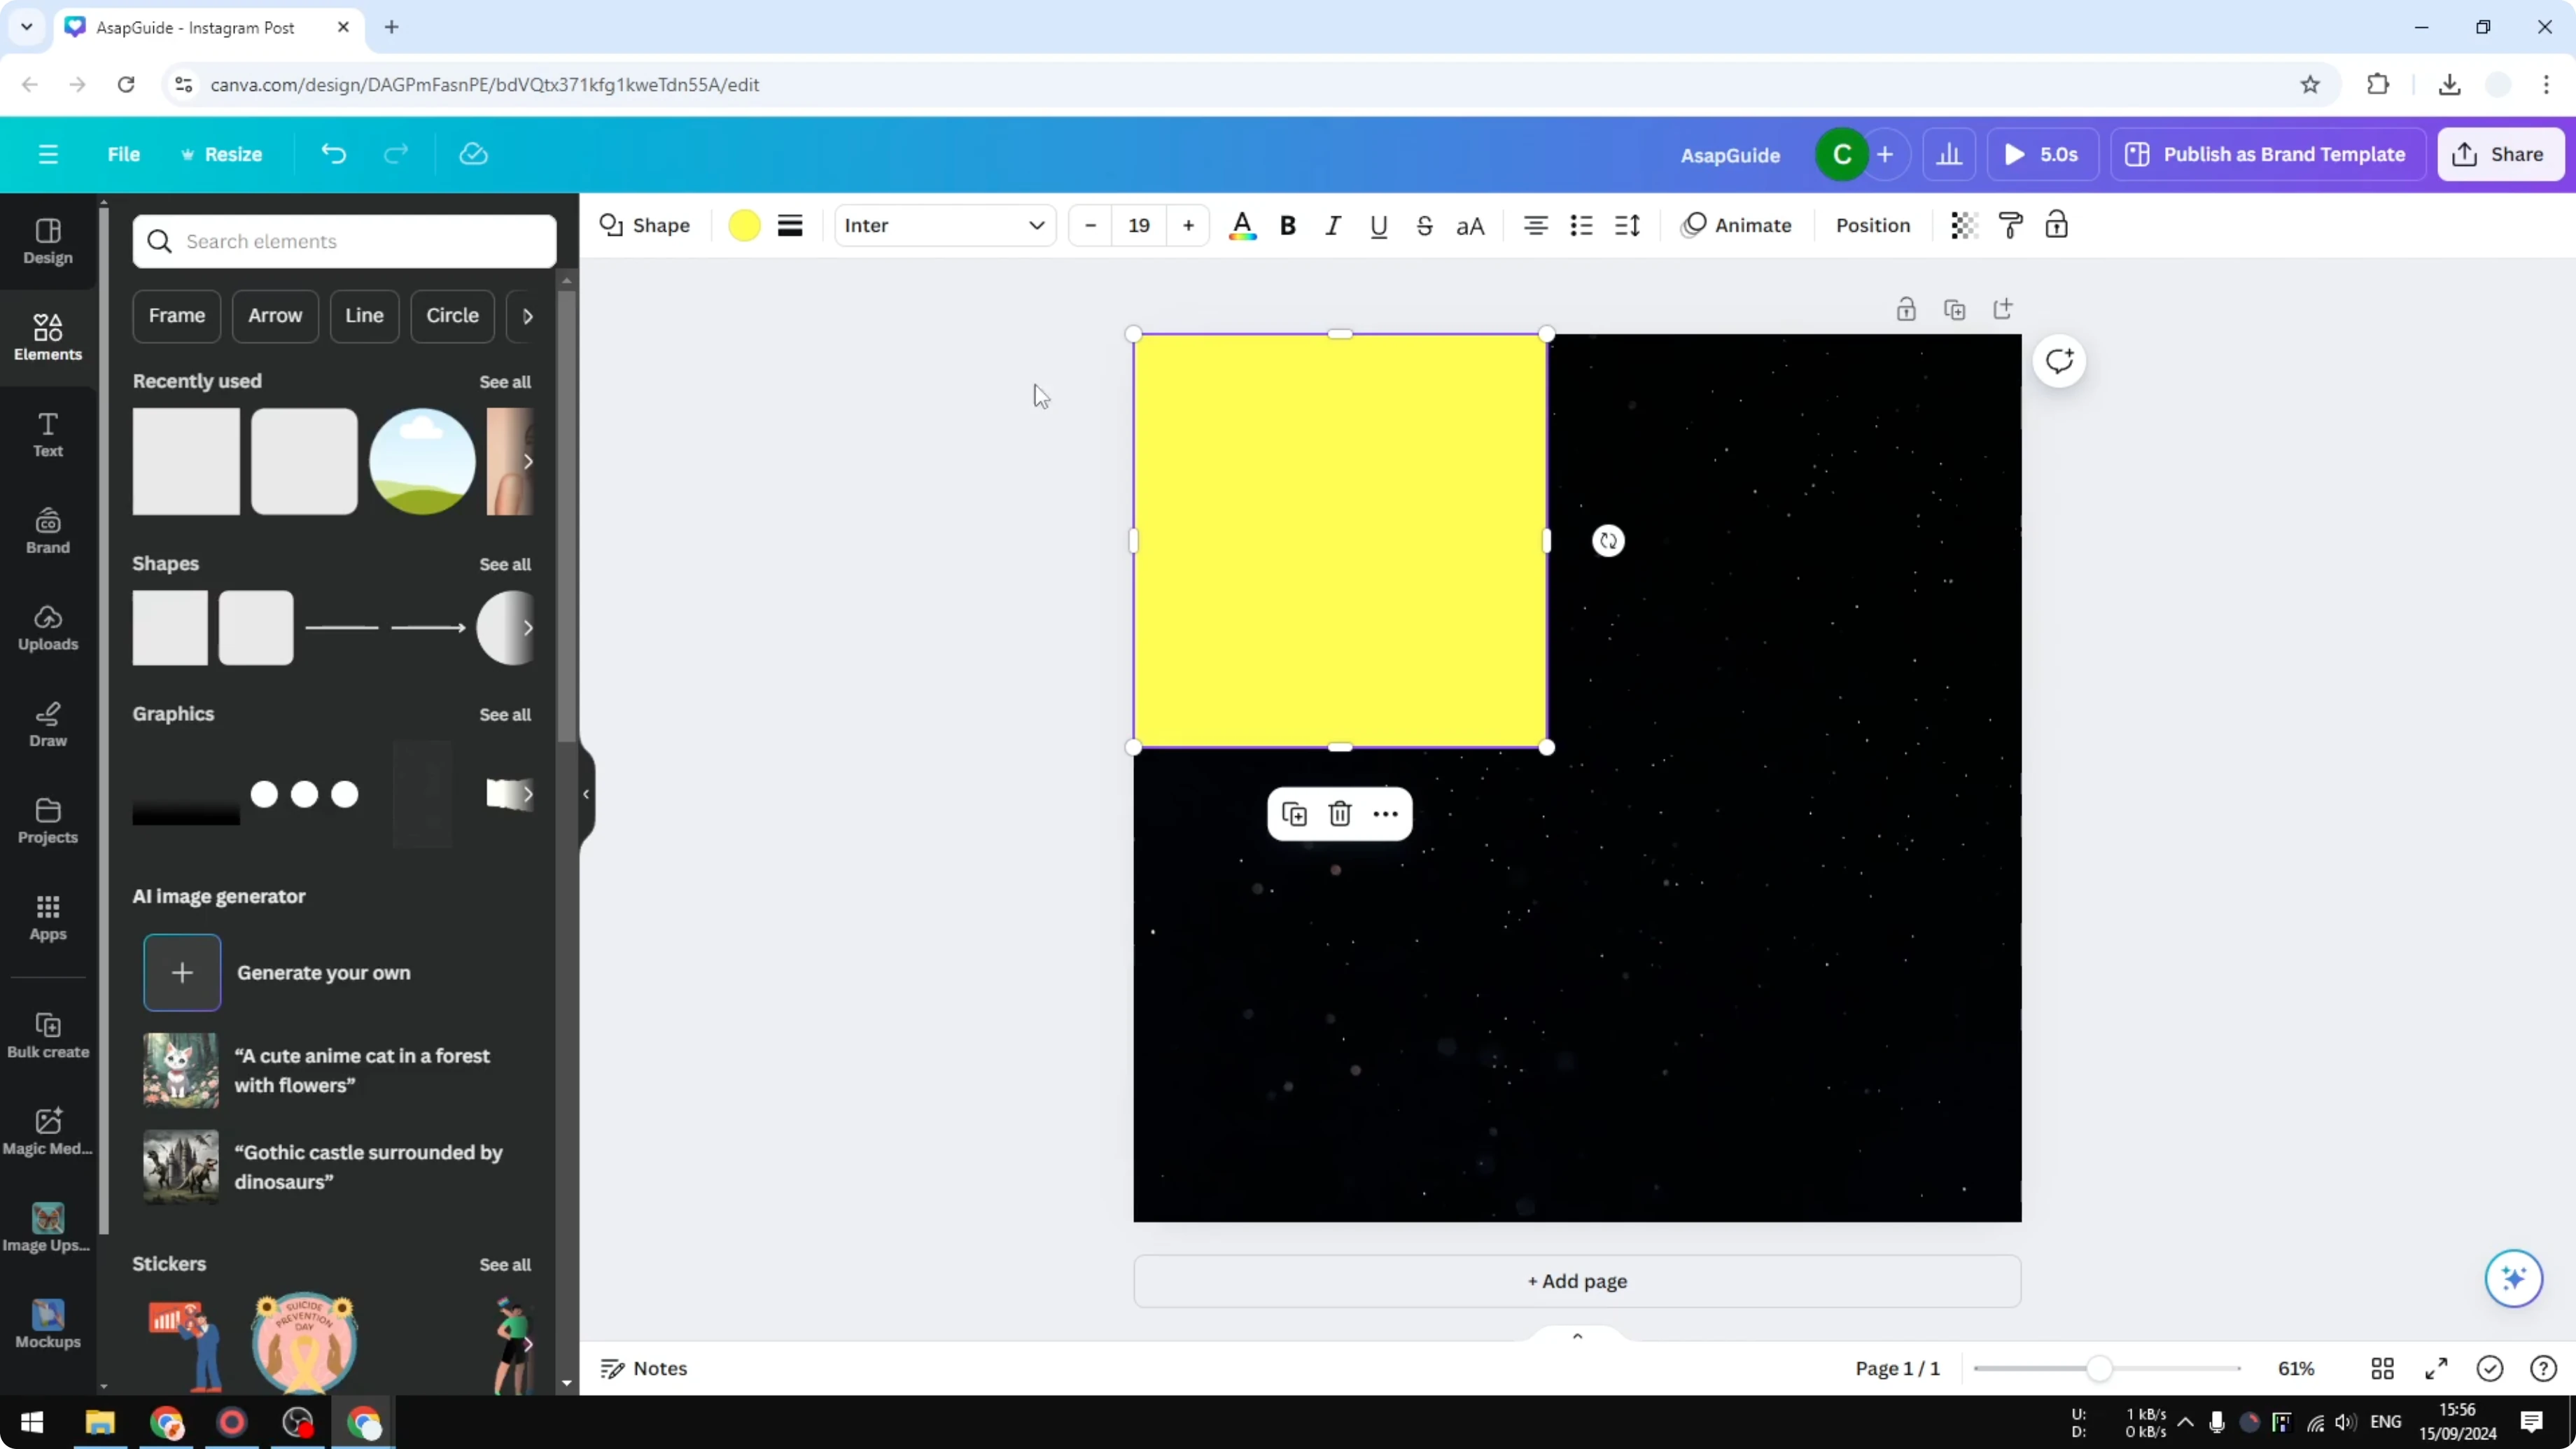Open the line spacing options

pos(1627,225)
